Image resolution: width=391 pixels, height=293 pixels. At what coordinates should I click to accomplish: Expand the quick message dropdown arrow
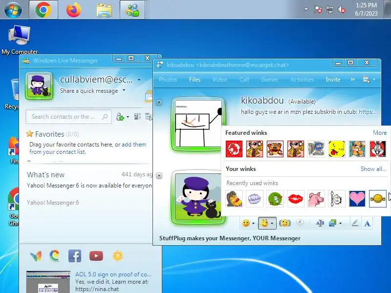124,90
